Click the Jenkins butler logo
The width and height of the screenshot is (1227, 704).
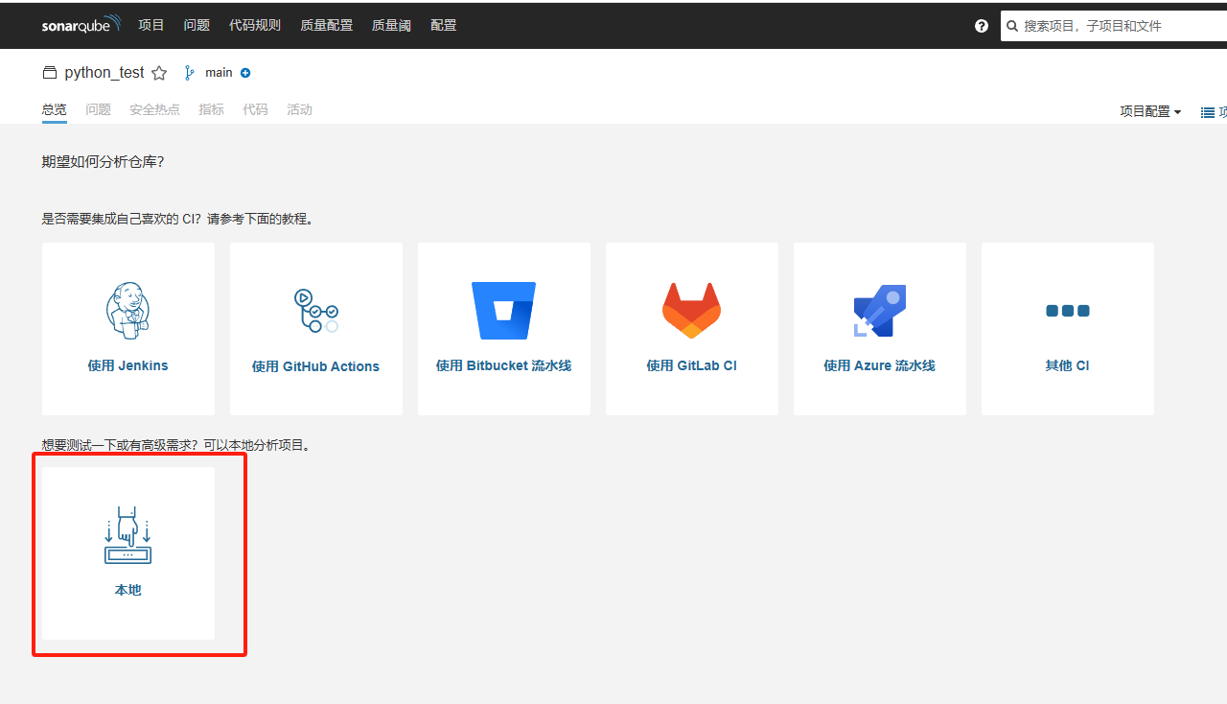[x=127, y=311]
